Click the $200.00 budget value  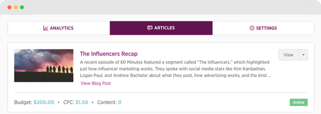44,102
